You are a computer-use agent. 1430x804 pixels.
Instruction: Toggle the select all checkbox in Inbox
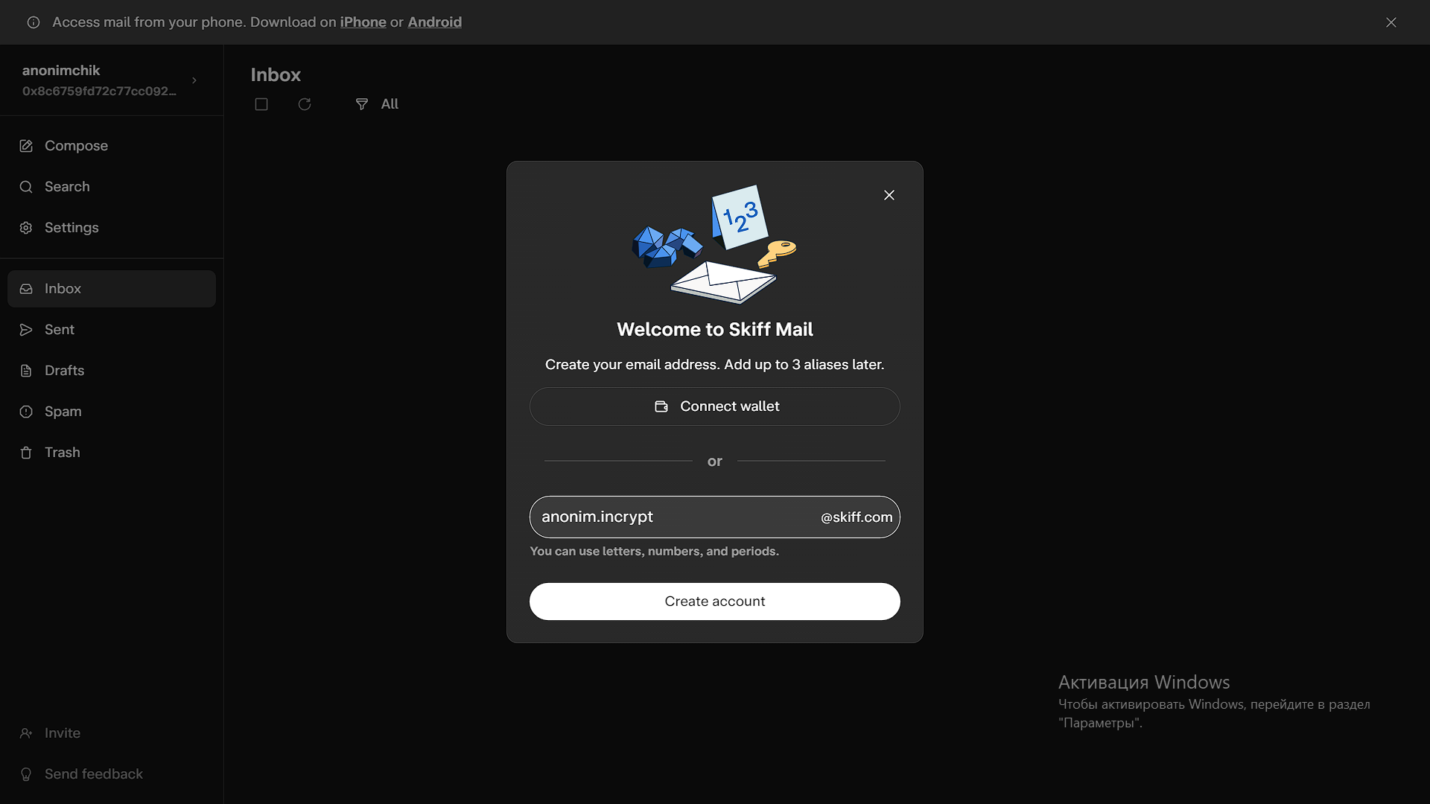coord(261,103)
